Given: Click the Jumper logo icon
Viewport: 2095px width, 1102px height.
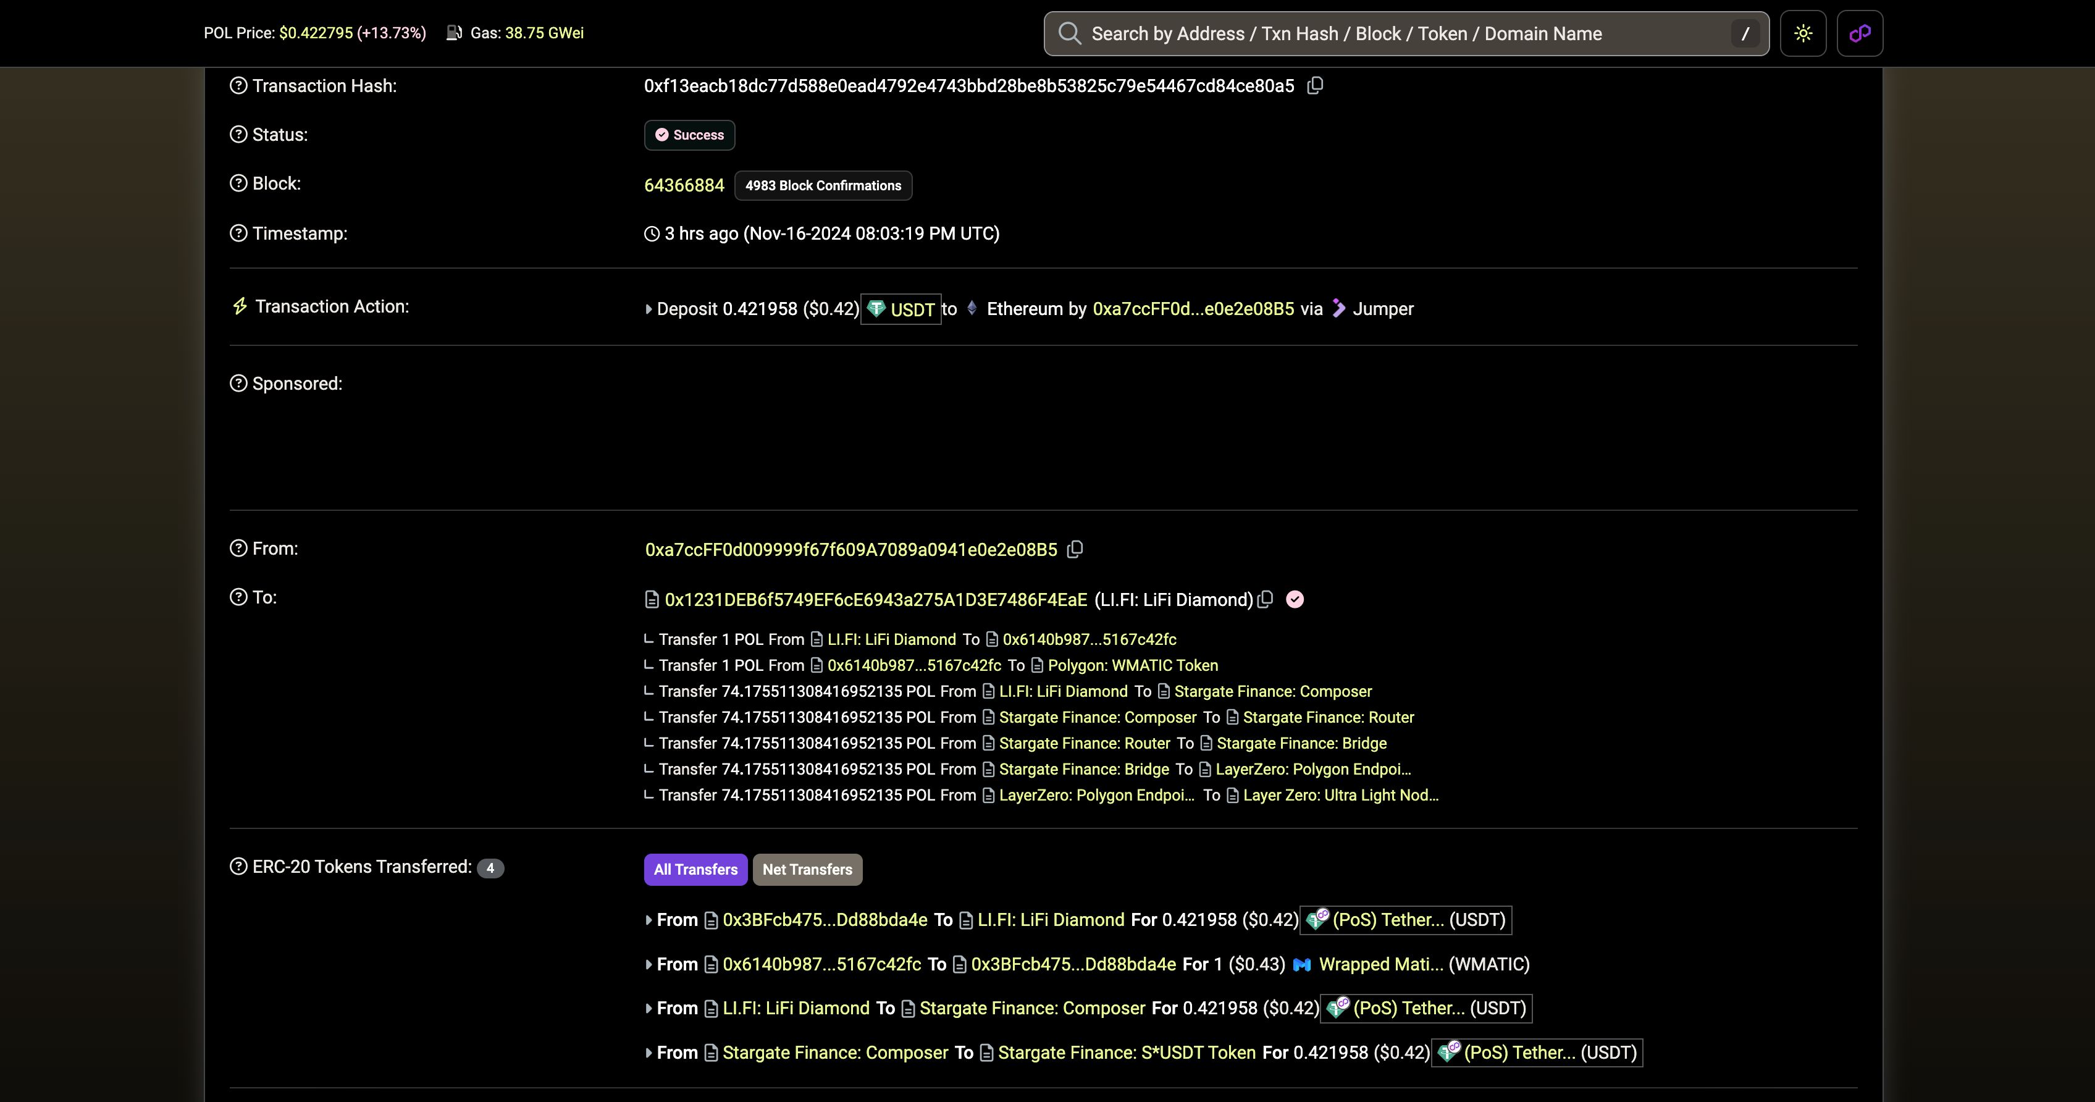Looking at the screenshot, I should (1338, 308).
